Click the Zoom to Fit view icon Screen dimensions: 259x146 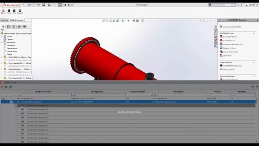pos(104,21)
